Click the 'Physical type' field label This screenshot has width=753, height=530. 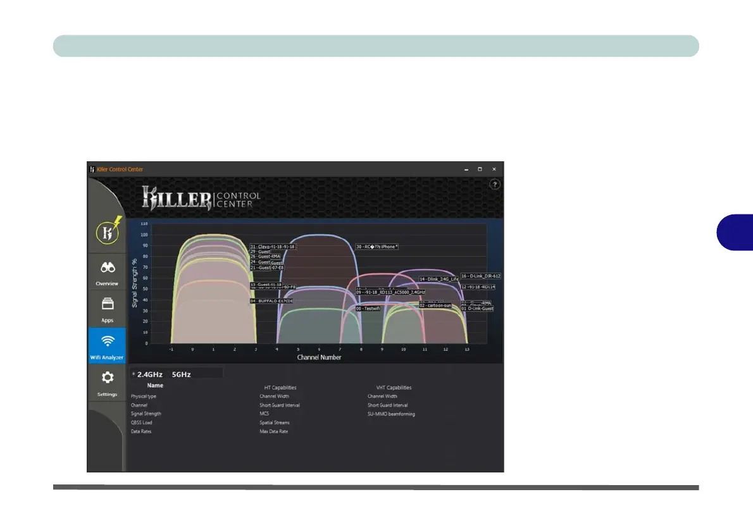coord(144,397)
